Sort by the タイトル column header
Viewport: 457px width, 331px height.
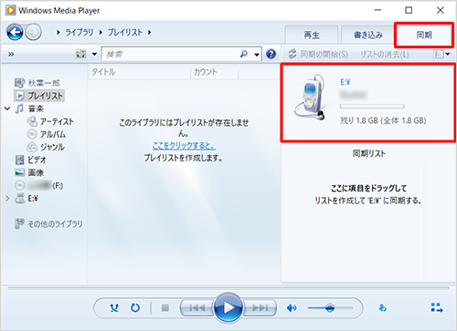coord(103,72)
